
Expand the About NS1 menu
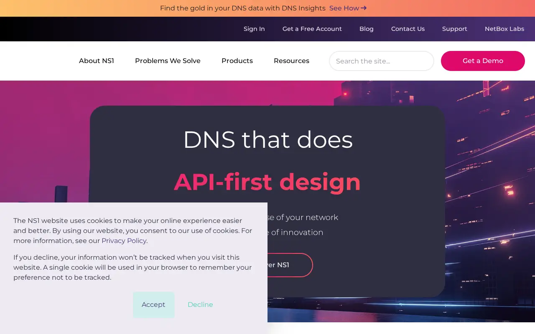97,61
